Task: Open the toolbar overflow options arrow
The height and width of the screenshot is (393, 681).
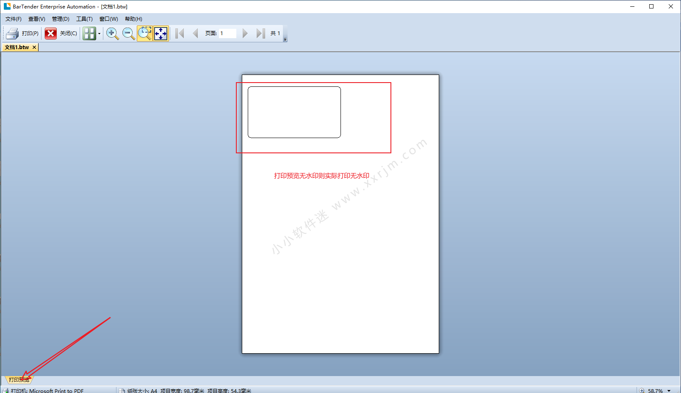Action: click(285, 39)
